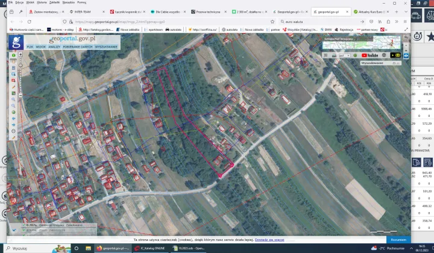The height and width of the screenshot is (253, 434).
Task: Open the PLIK geoportal menu
Action: pos(30,47)
